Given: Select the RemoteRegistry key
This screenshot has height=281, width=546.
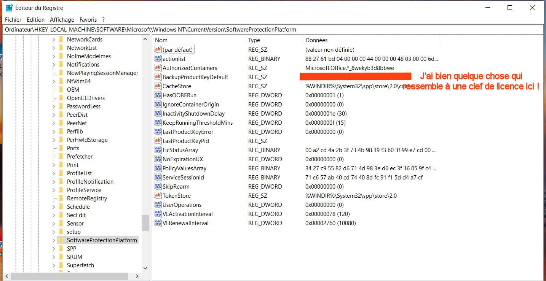Looking at the screenshot, I should tap(87, 198).
